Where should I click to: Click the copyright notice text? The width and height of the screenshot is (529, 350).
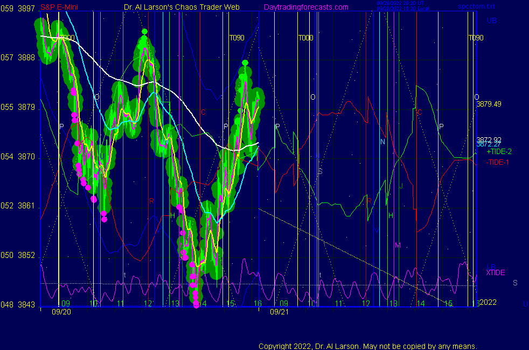pos(368,346)
